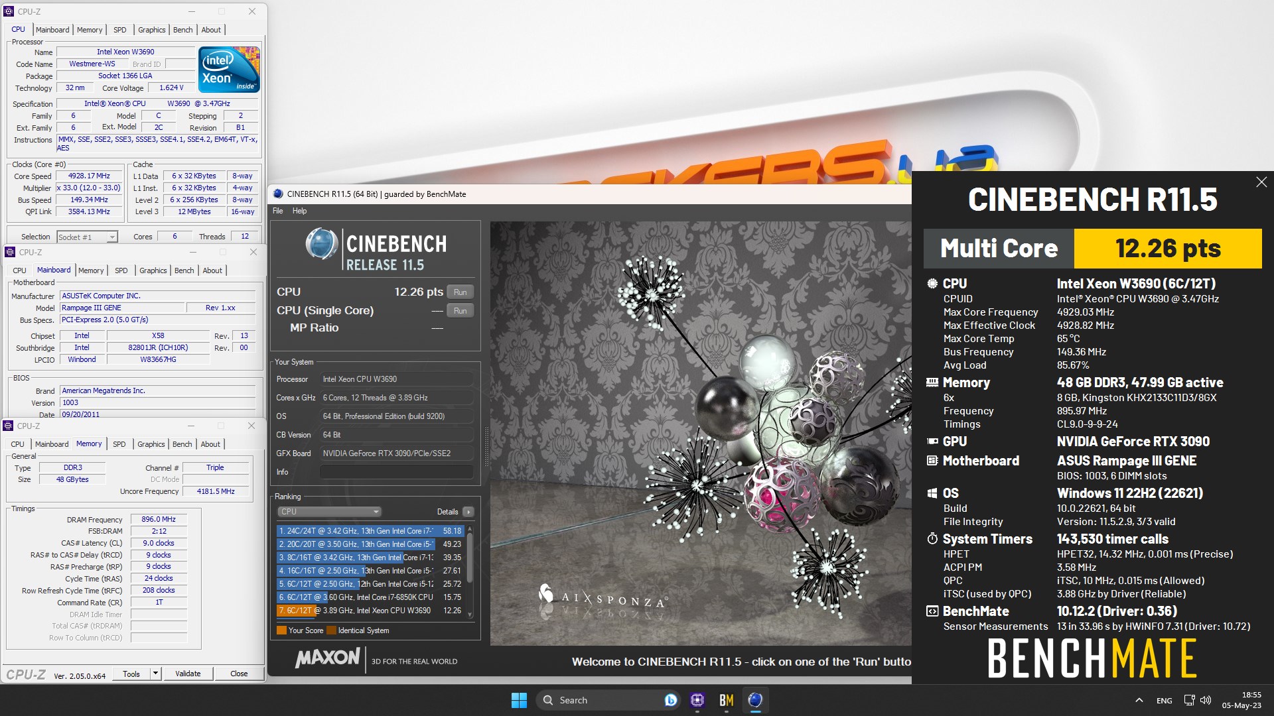Open the Tools dropdown arrow in CPU-Z
The height and width of the screenshot is (716, 1274).
155,674
